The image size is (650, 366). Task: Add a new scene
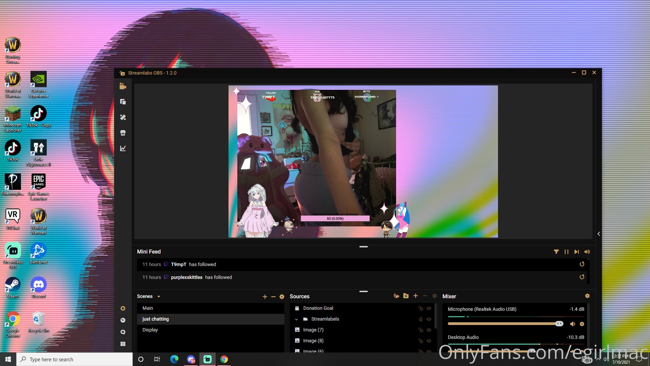pos(265,297)
